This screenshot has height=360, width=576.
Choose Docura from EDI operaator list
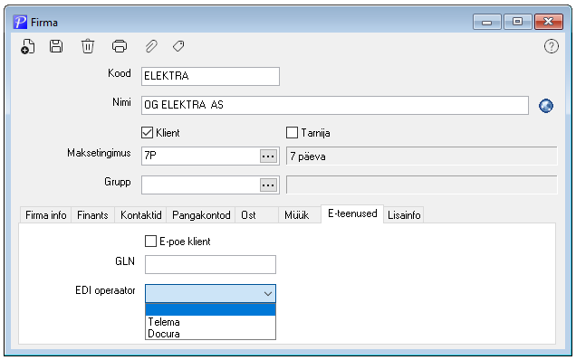pyautogui.click(x=210, y=334)
